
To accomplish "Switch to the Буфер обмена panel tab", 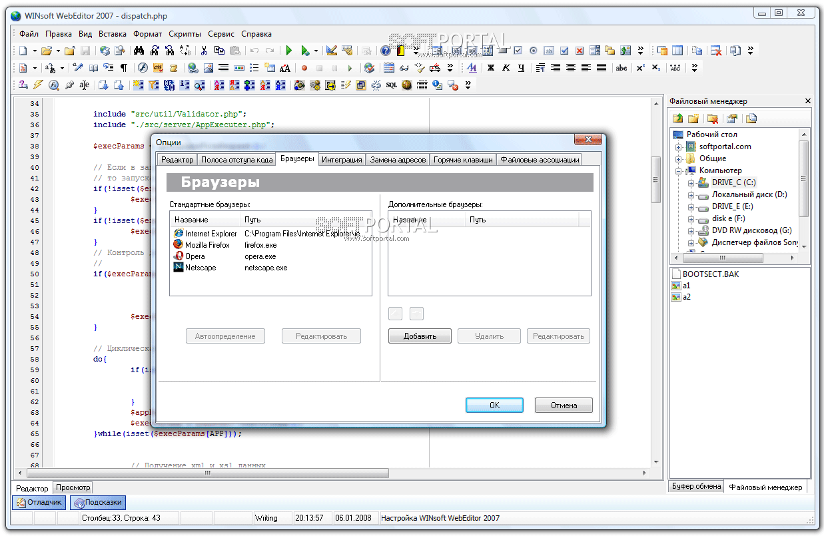I will pyautogui.click(x=696, y=487).
